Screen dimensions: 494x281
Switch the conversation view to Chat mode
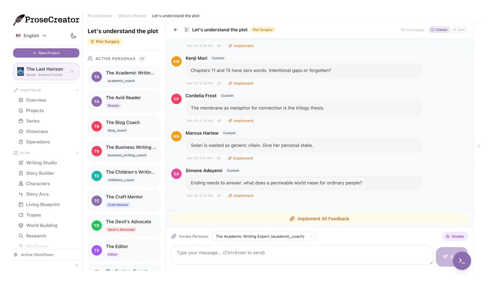coord(459,30)
